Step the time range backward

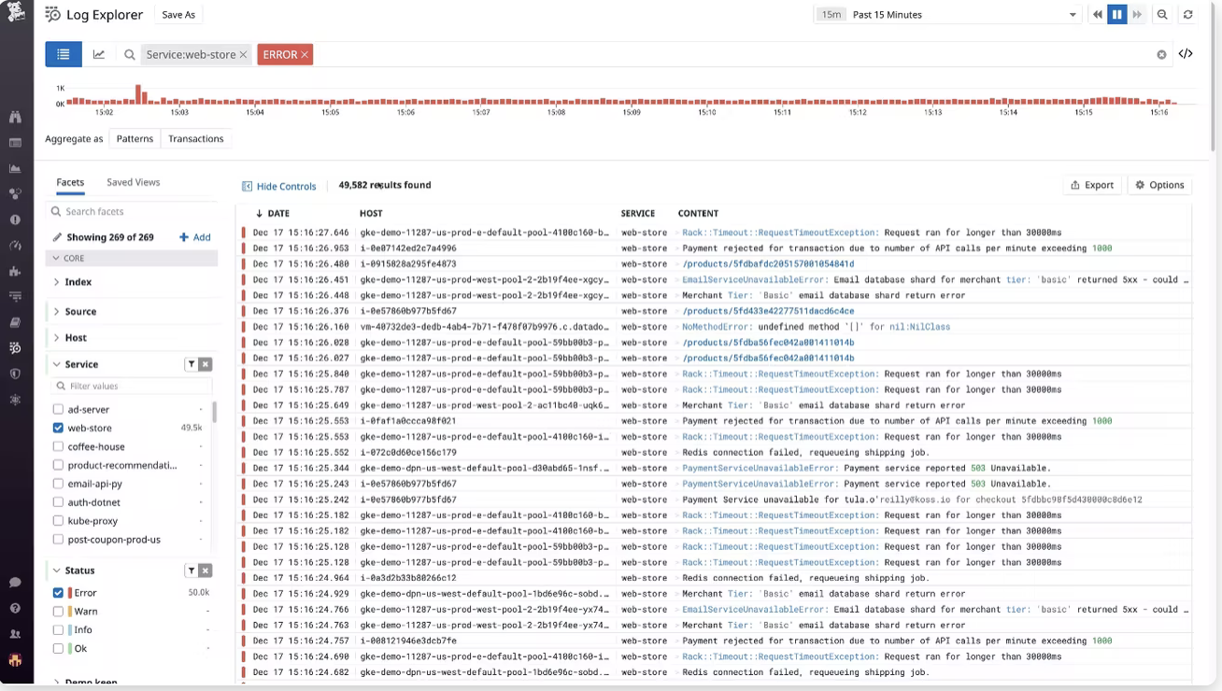pyautogui.click(x=1098, y=15)
